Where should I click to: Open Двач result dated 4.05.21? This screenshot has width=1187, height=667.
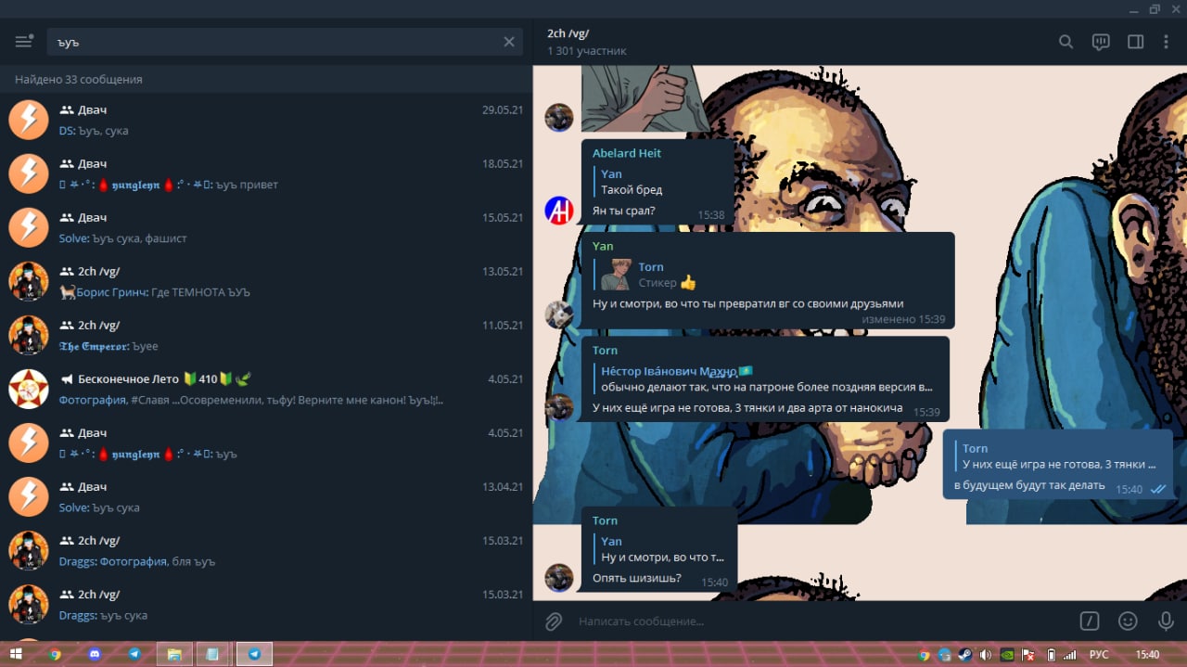(266, 443)
